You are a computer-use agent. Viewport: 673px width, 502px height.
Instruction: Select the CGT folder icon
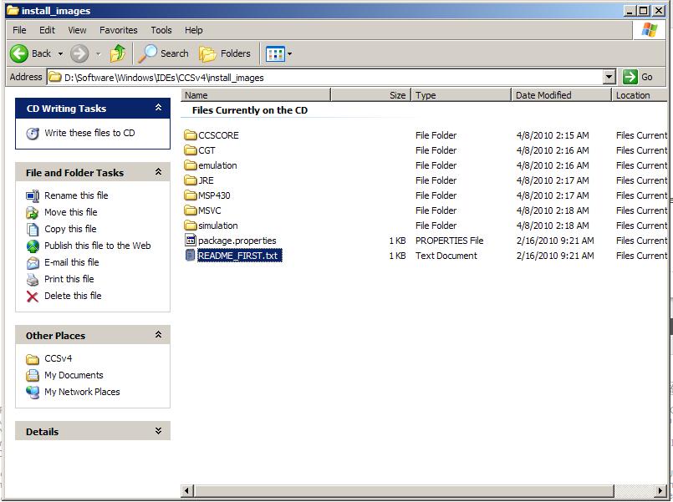point(190,150)
